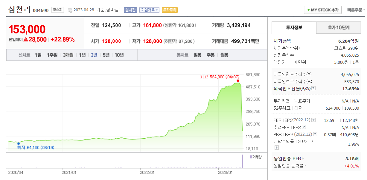The height and width of the screenshot is (180, 367).
Task: Click current price 153,000
Action: (x=27, y=30)
